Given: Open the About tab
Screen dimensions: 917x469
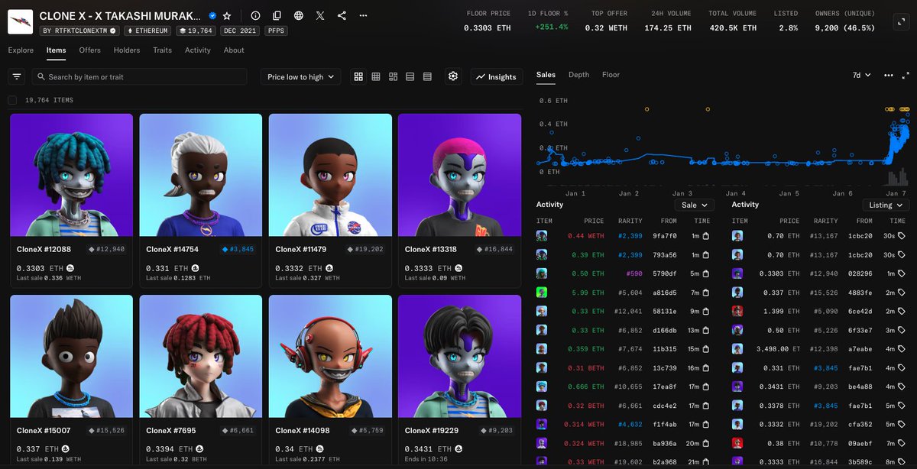Looking at the screenshot, I should [x=234, y=50].
